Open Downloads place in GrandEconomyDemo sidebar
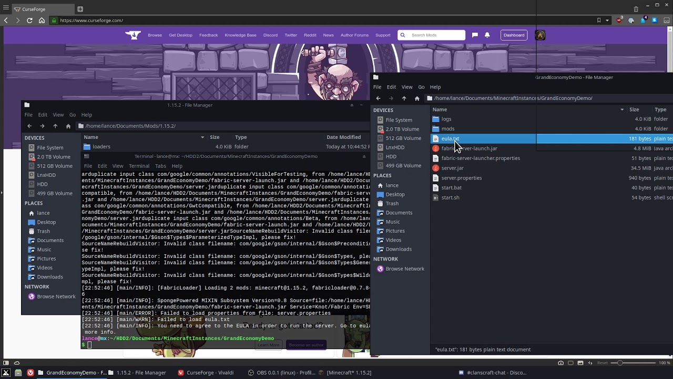The height and width of the screenshot is (379, 673). click(x=399, y=249)
